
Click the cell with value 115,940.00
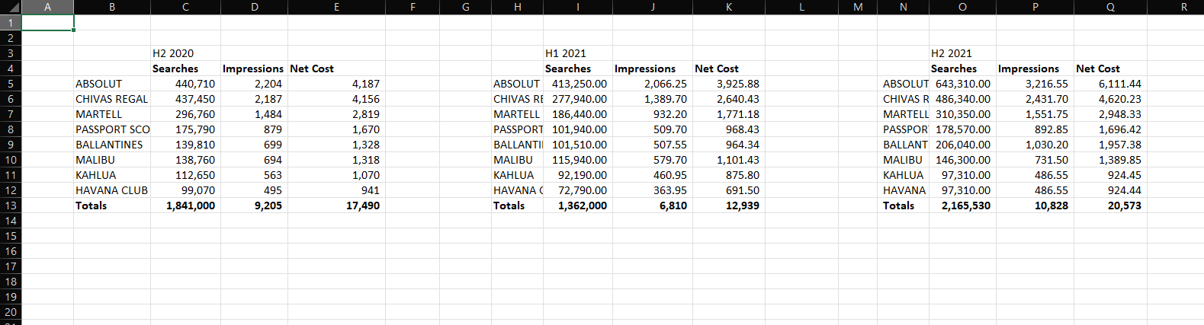click(580, 160)
